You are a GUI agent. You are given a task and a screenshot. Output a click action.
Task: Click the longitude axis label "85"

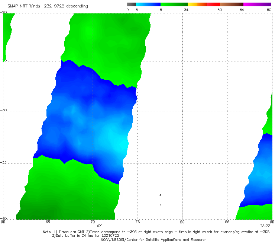pos(227,222)
